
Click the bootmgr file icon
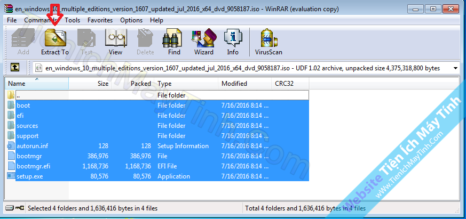pos(11,156)
